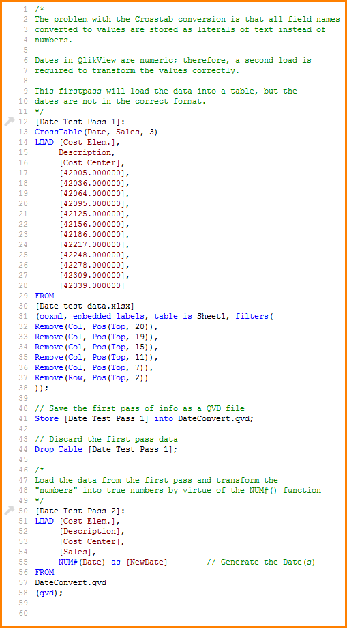The height and width of the screenshot is (628, 347).
Task: Click the [Date test data.xlsx] file reference
Action: (x=85, y=306)
